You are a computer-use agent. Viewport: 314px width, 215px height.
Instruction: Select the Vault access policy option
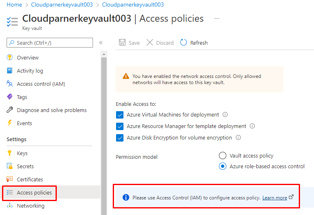click(223, 156)
